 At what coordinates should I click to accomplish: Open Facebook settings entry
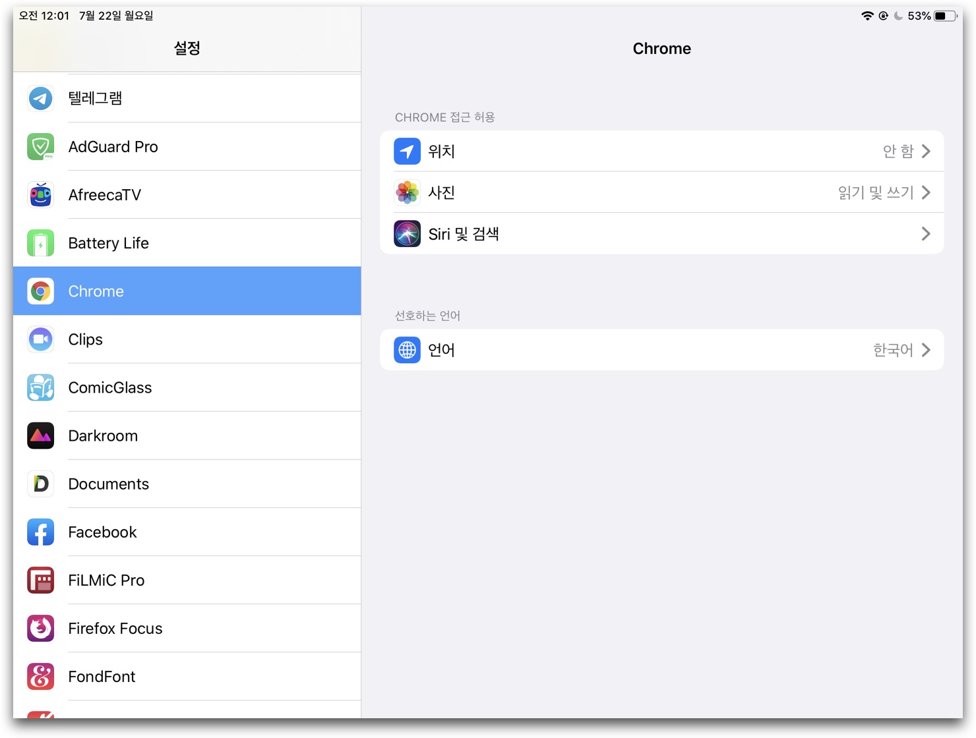tap(187, 532)
